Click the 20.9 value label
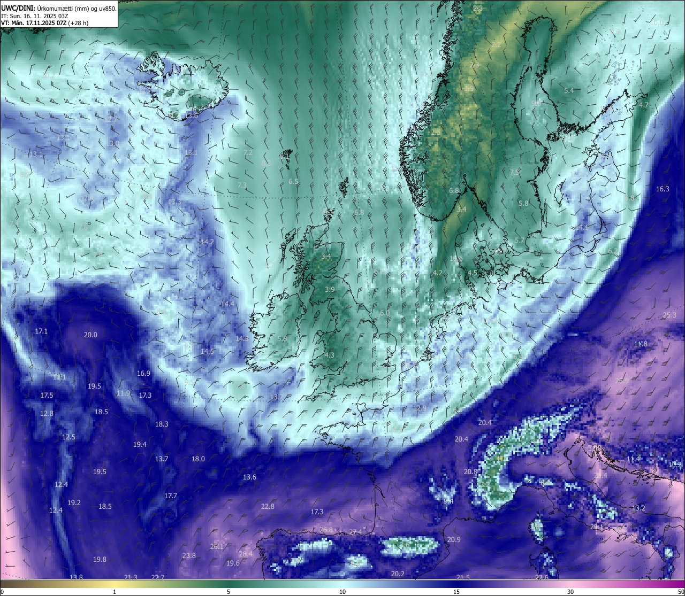 click(454, 540)
